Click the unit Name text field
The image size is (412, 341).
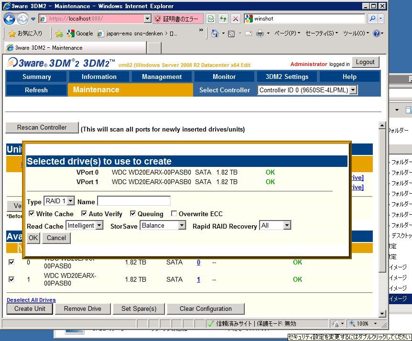pyautogui.click(x=134, y=201)
